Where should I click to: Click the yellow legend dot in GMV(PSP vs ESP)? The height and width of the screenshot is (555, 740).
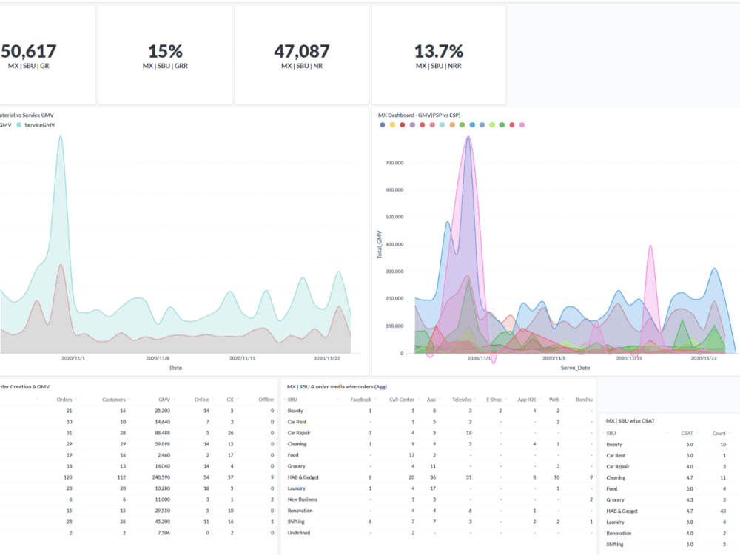click(392, 124)
